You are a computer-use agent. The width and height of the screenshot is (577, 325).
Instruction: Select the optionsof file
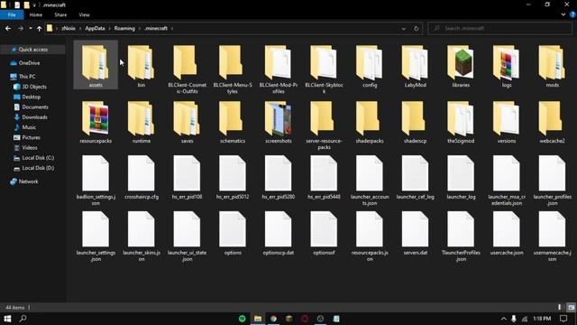pyautogui.click(x=324, y=233)
